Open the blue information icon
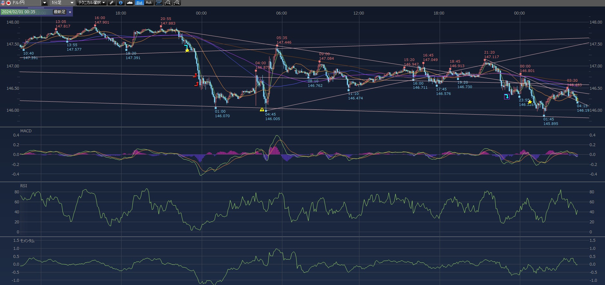 [x=121, y=3]
